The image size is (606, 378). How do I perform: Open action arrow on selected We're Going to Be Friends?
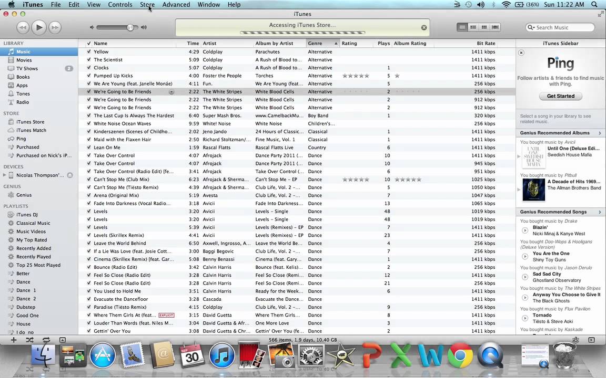pos(171,92)
